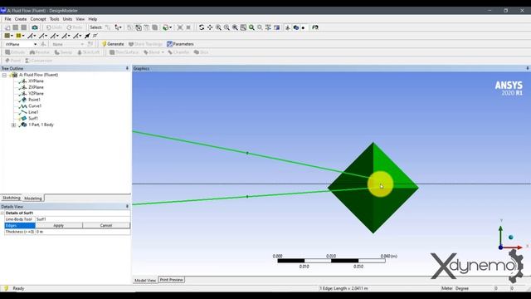Viewport: 531px width, 299px height.
Task: Click the screenshot camera icon
Action: (35, 27)
